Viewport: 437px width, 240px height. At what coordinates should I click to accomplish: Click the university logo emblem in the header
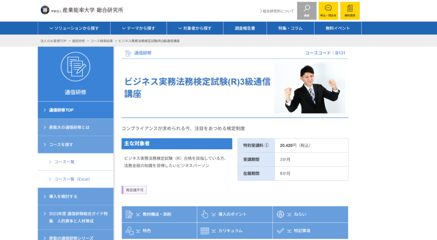45,10
